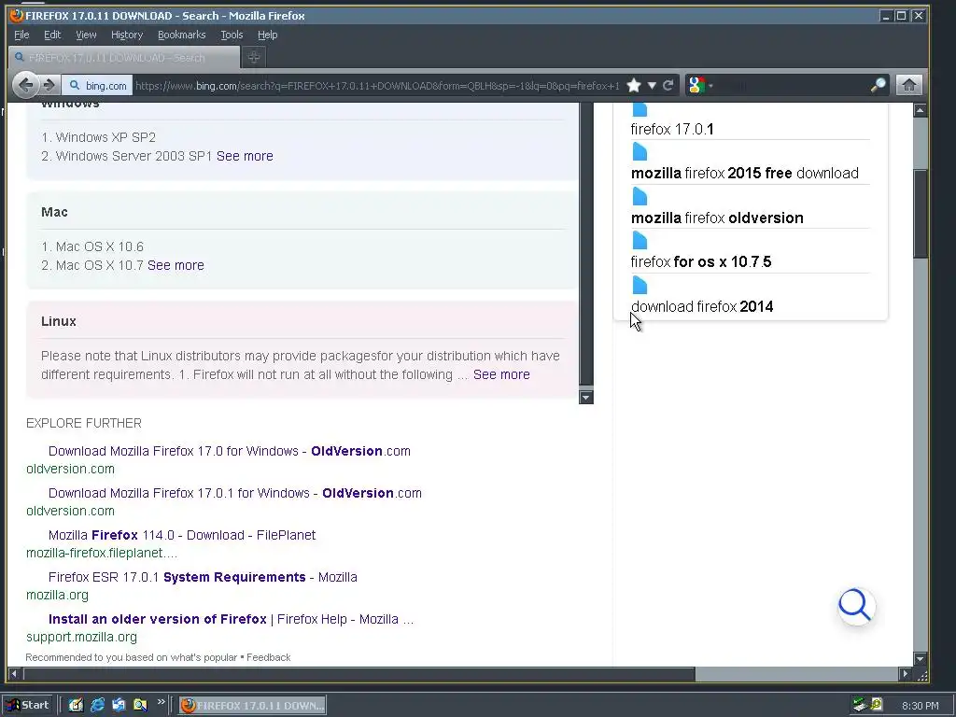The height and width of the screenshot is (717, 956).
Task: Open a new tab with the plus button
Action: [x=254, y=57]
